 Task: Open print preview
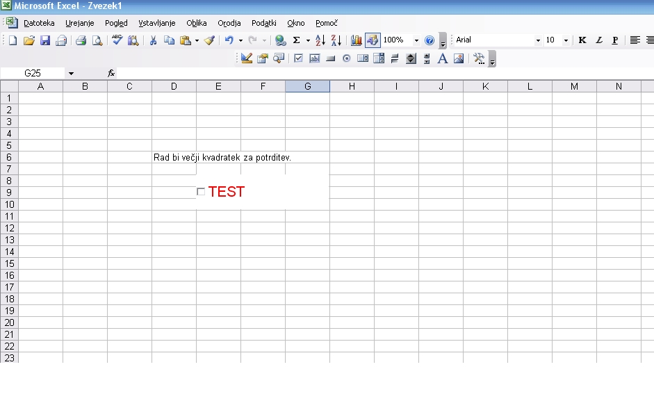[x=97, y=40]
